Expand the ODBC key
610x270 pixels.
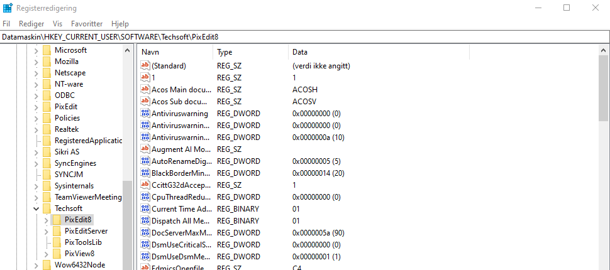pos(36,95)
